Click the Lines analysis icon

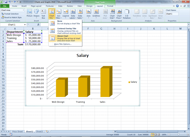[x=144, y=14]
